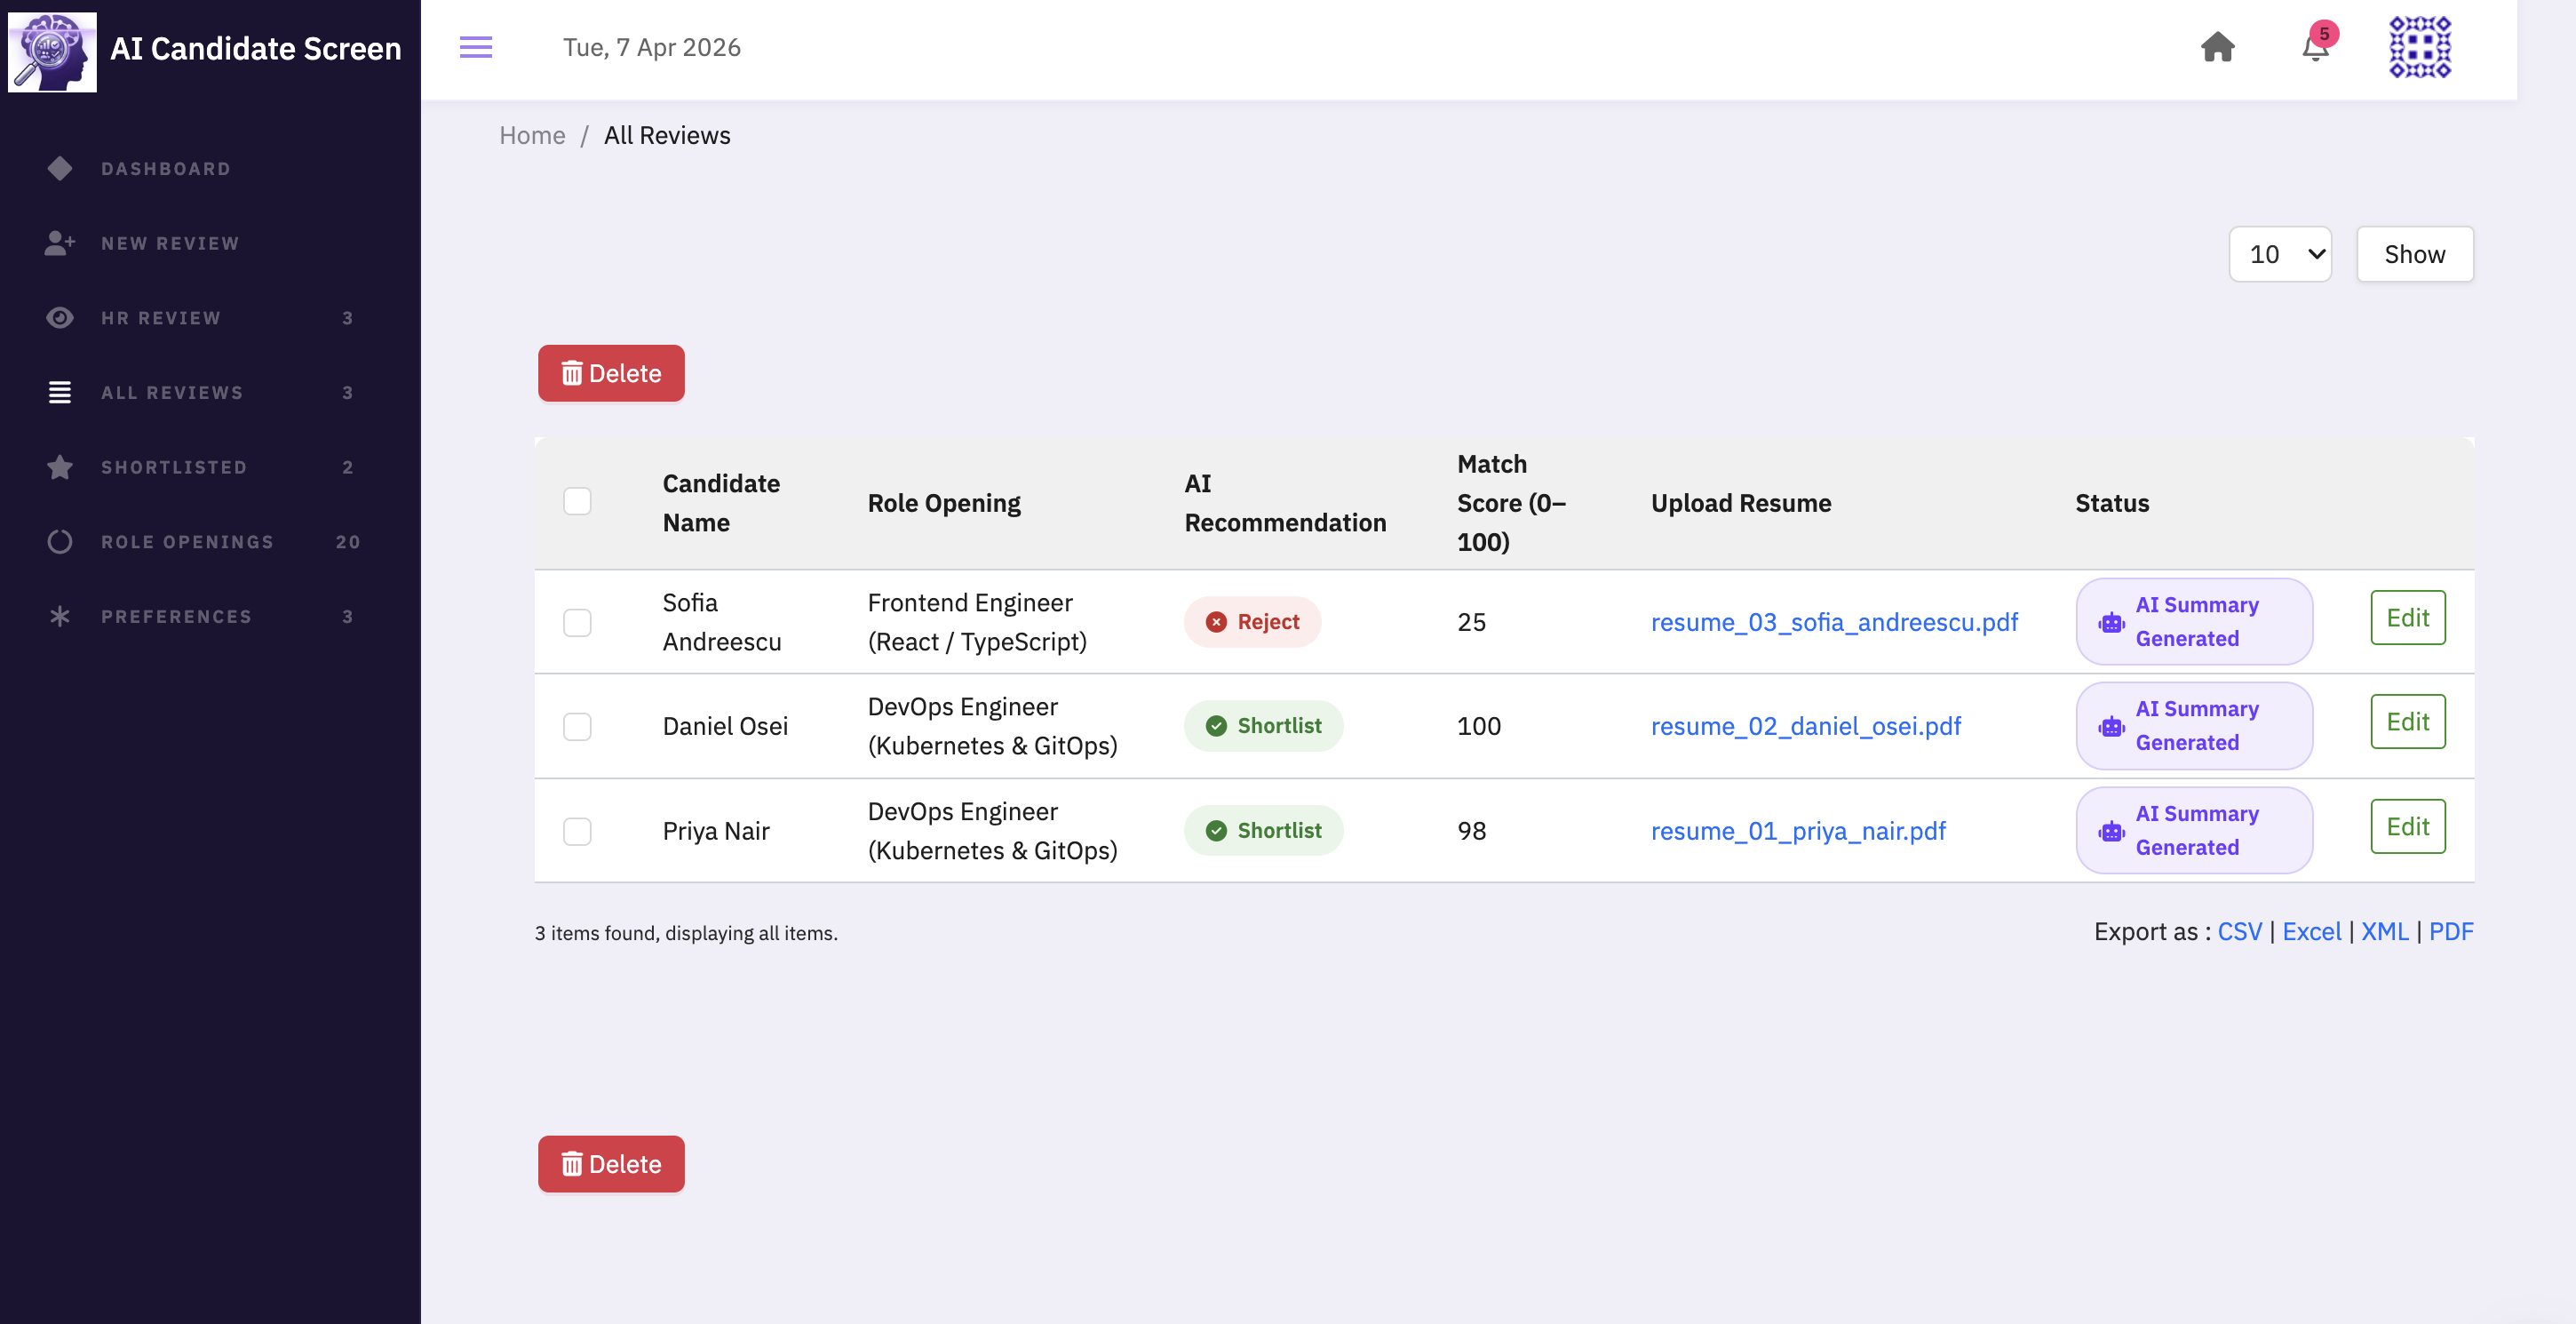Toggle the hamburger sidebar menu icon
The width and height of the screenshot is (2576, 1324).
(475, 47)
